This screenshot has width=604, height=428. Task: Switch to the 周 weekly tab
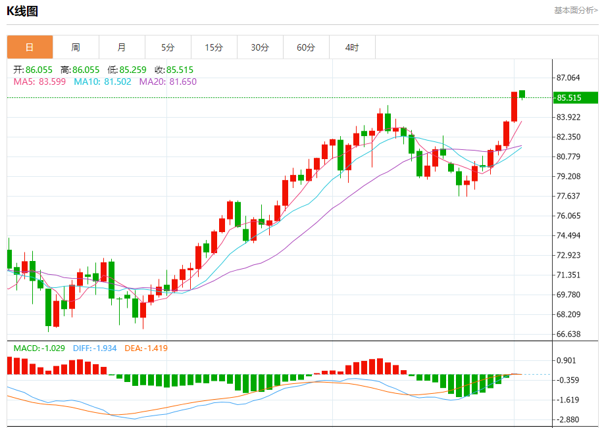[76, 47]
